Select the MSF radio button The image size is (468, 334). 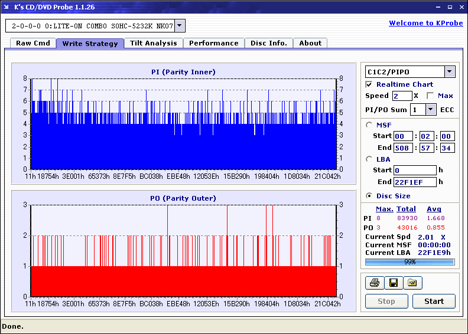[x=369, y=125]
